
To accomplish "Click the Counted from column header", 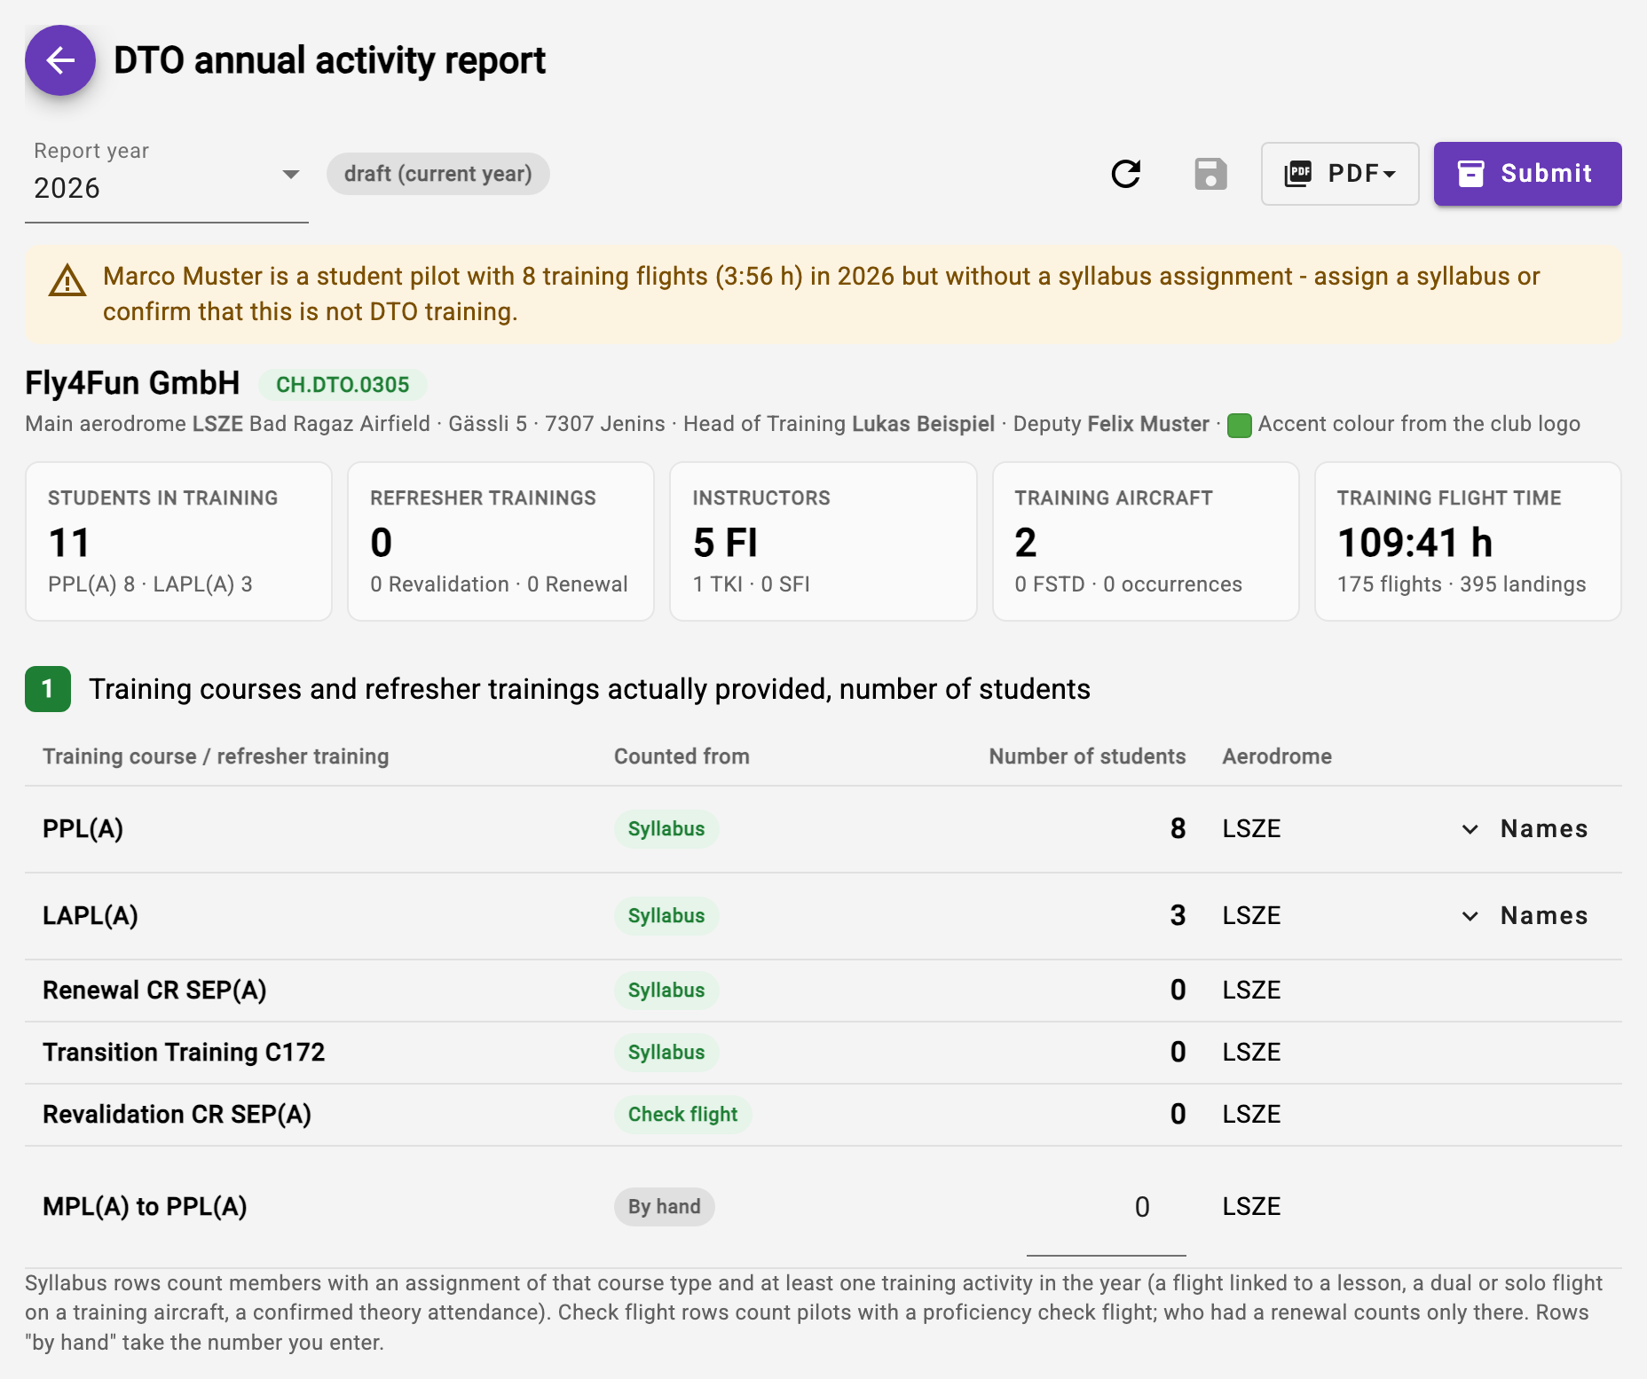I will tap(682, 756).
